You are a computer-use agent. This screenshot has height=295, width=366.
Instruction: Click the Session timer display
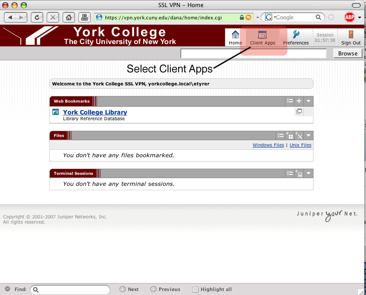325,37
